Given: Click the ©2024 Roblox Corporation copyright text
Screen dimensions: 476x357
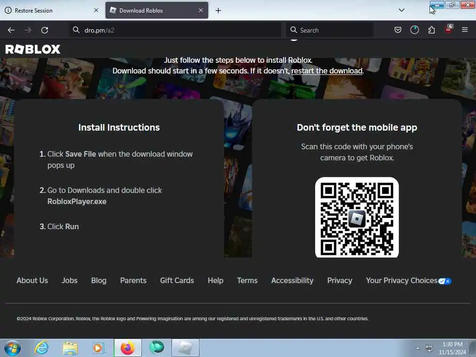Looking at the screenshot, I should click(x=192, y=318).
